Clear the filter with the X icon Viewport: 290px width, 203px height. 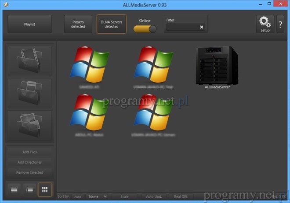tap(202, 27)
